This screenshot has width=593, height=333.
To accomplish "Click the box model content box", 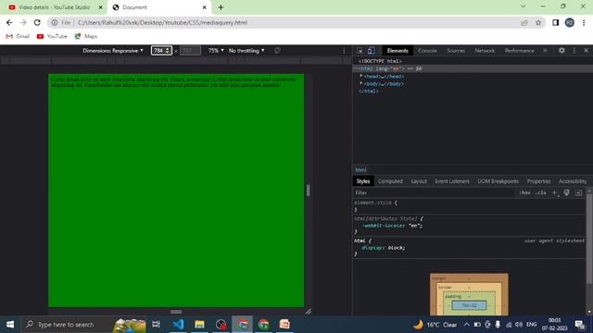I will click(x=469, y=305).
